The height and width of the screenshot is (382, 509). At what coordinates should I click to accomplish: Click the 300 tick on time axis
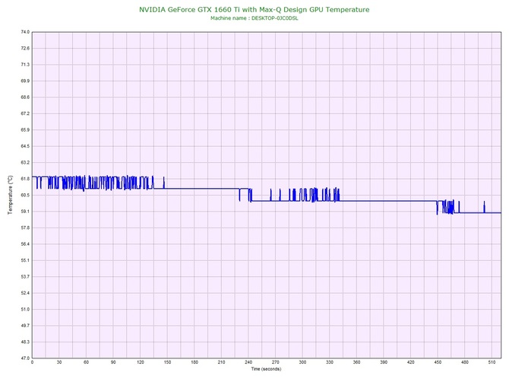(302, 362)
